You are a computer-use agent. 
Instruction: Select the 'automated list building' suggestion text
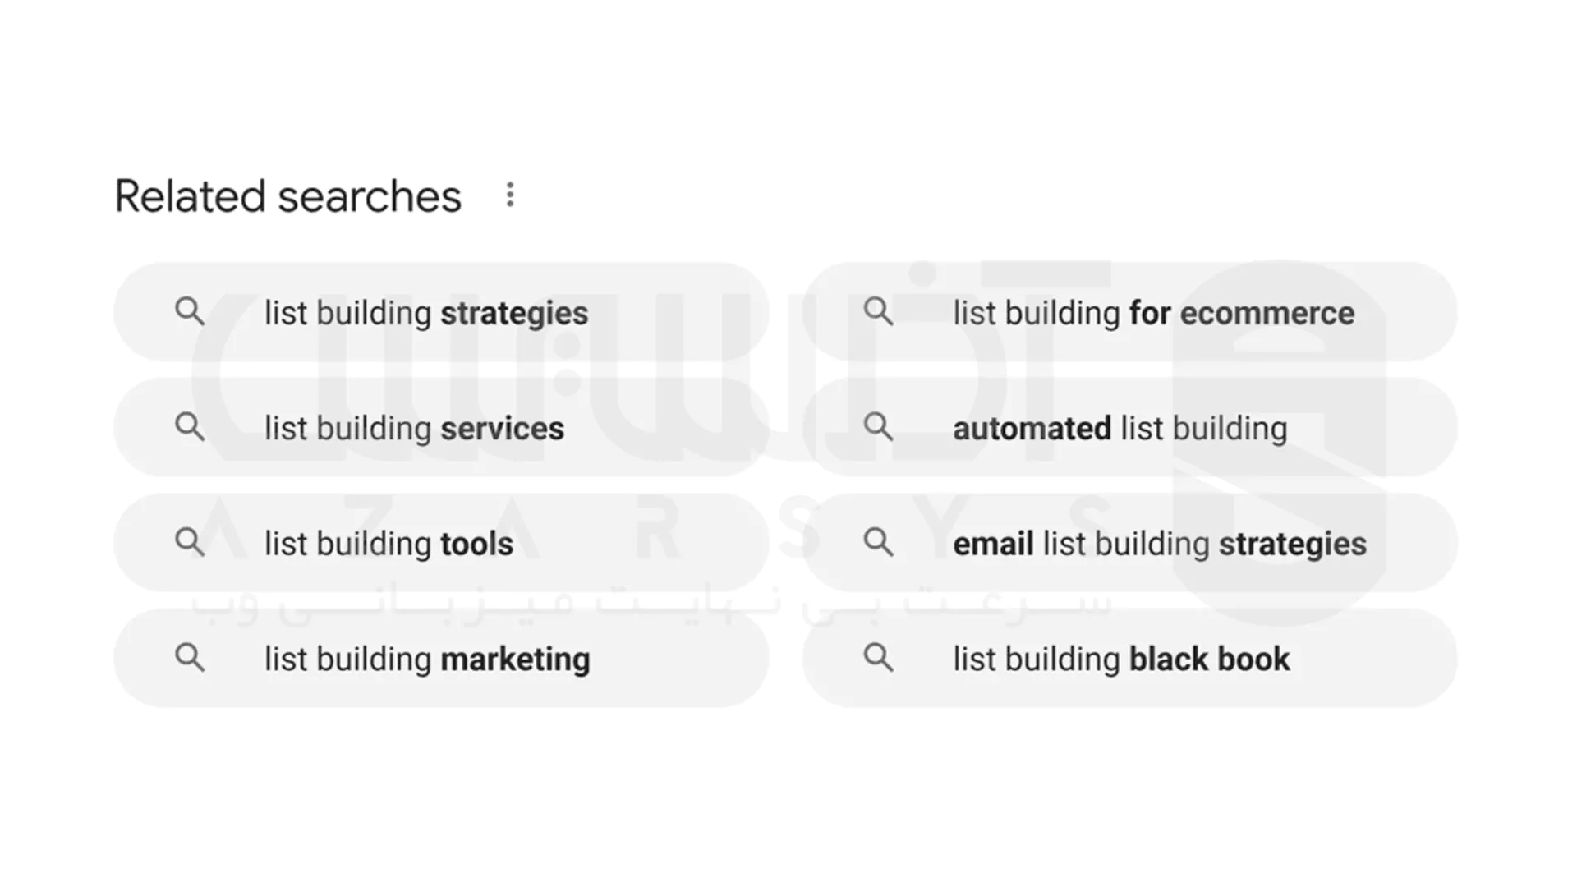[x=1120, y=429]
